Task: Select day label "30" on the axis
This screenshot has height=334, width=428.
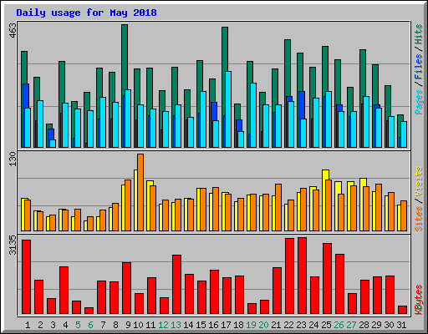Action: tap(389, 325)
